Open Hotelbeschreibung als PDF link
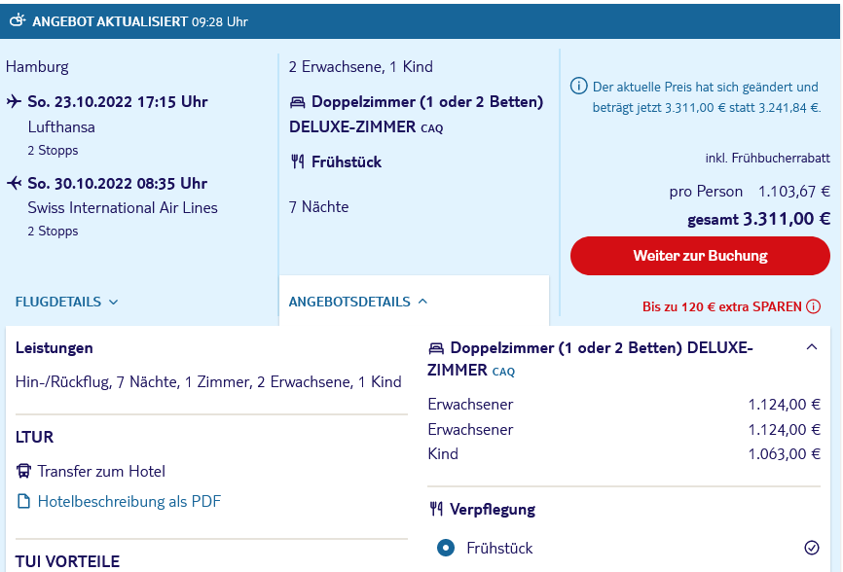The image size is (843, 572). click(x=129, y=501)
